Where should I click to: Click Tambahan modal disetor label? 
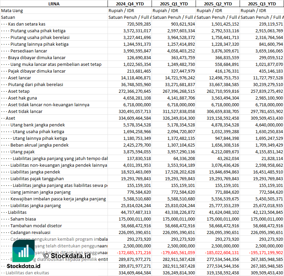click(36, 225)
